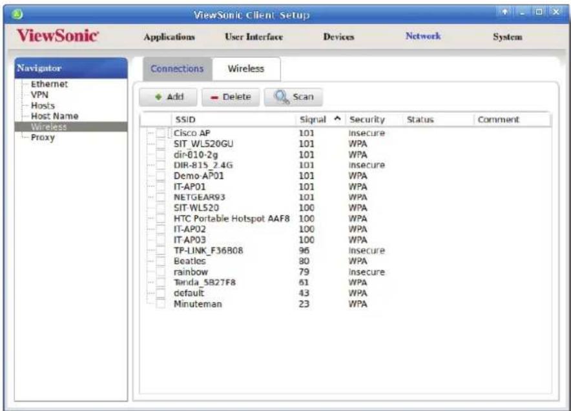The width and height of the screenshot is (571, 411).
Task: Select the SIT_WL520GU network name
Action: tap(203, 144)
